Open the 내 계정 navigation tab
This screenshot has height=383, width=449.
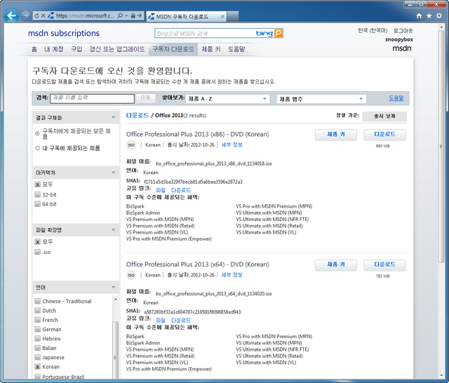click(x=54, y=49)
